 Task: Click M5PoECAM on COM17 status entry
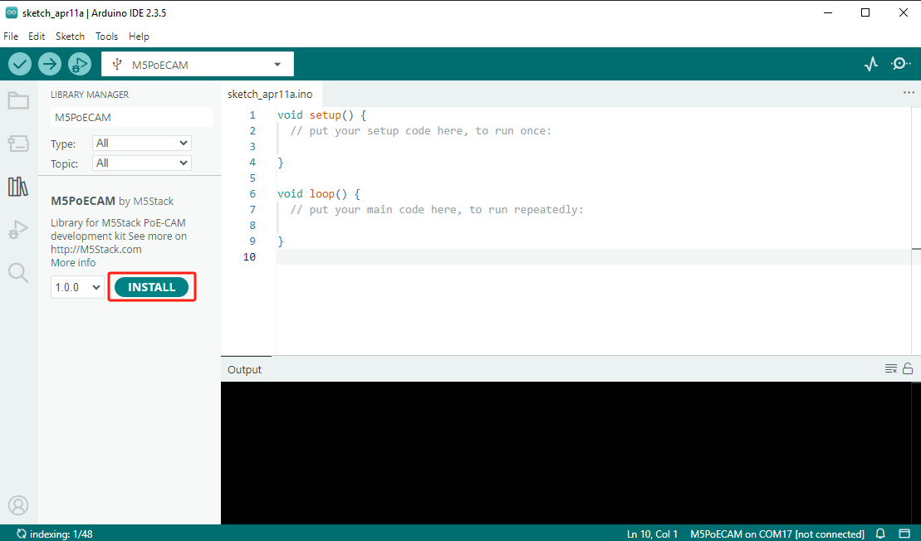pos(777,534)
